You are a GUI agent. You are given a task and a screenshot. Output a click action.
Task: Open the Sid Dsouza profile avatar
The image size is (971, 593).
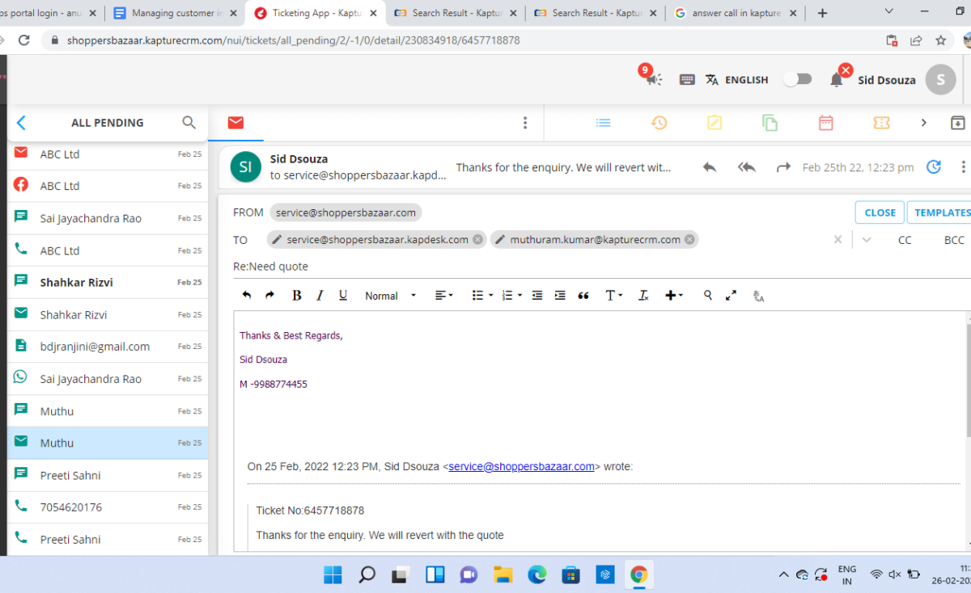(x=940, y=79)
